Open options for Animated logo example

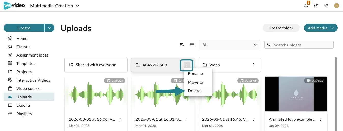click(320, 119)
